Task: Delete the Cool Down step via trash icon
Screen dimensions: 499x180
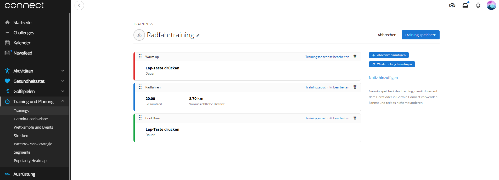Action: [x=355, y=118]
